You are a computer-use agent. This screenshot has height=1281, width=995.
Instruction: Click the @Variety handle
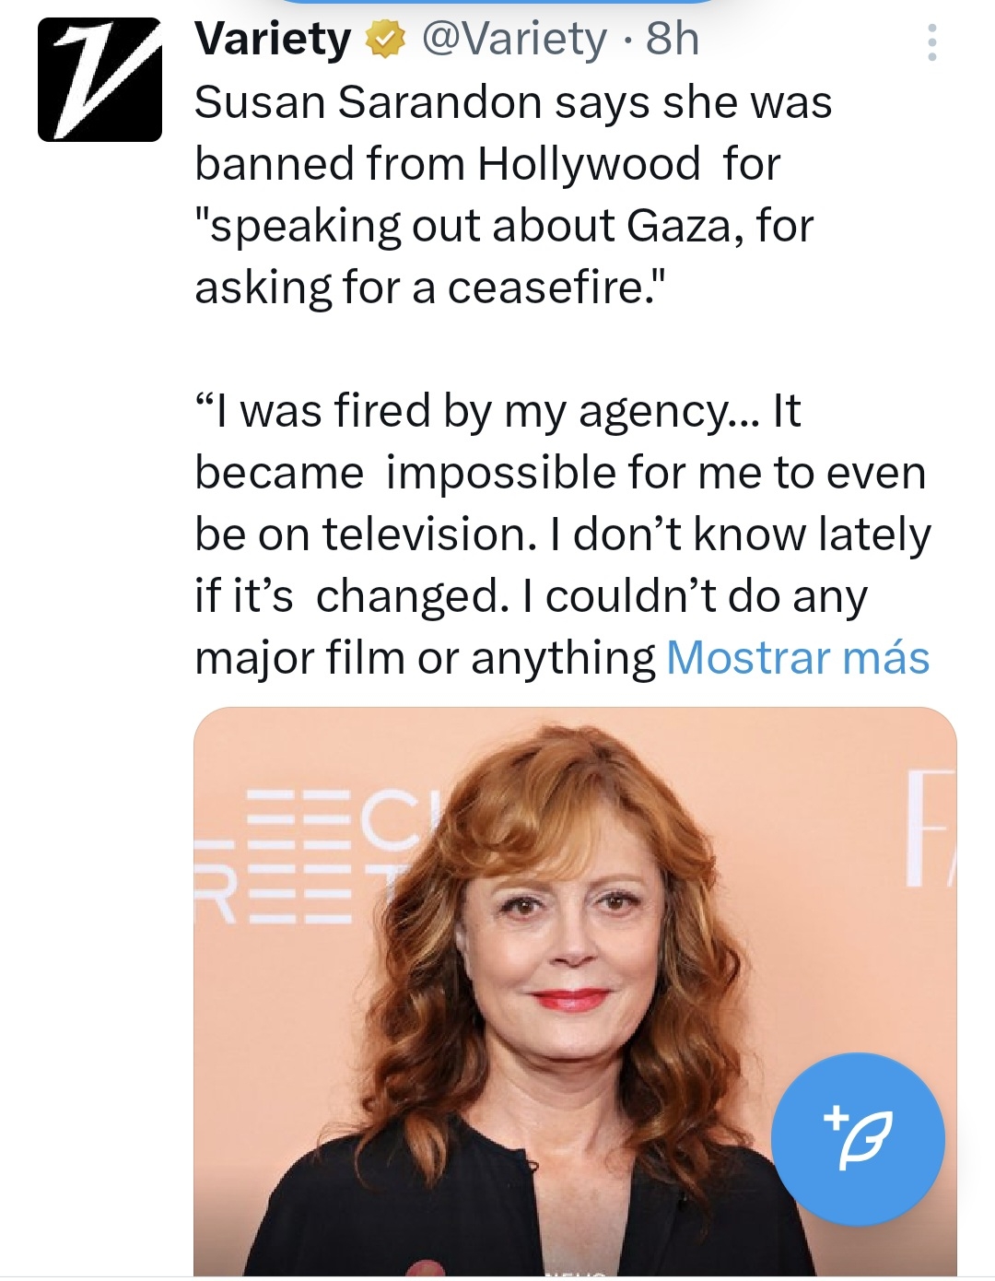514,40
